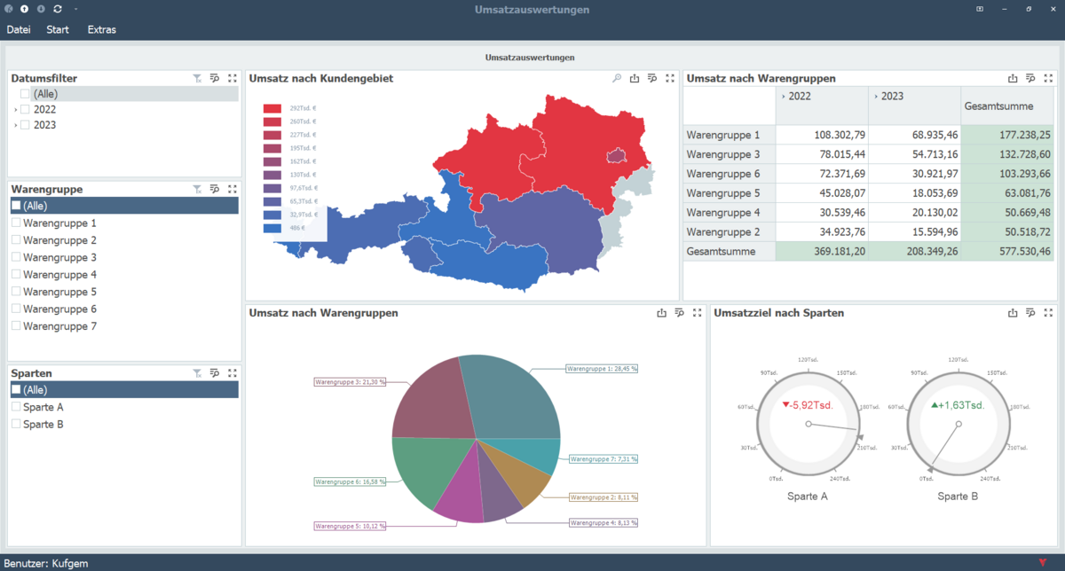Click the Warengruppe 1: 28,45 % pie label
The width and height of the screenshot is (1065, 571).
(602, 368)
